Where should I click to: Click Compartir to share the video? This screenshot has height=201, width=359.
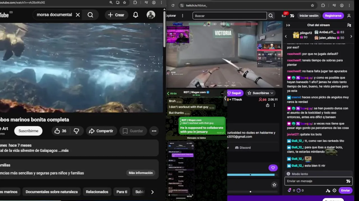pos(101,131)
